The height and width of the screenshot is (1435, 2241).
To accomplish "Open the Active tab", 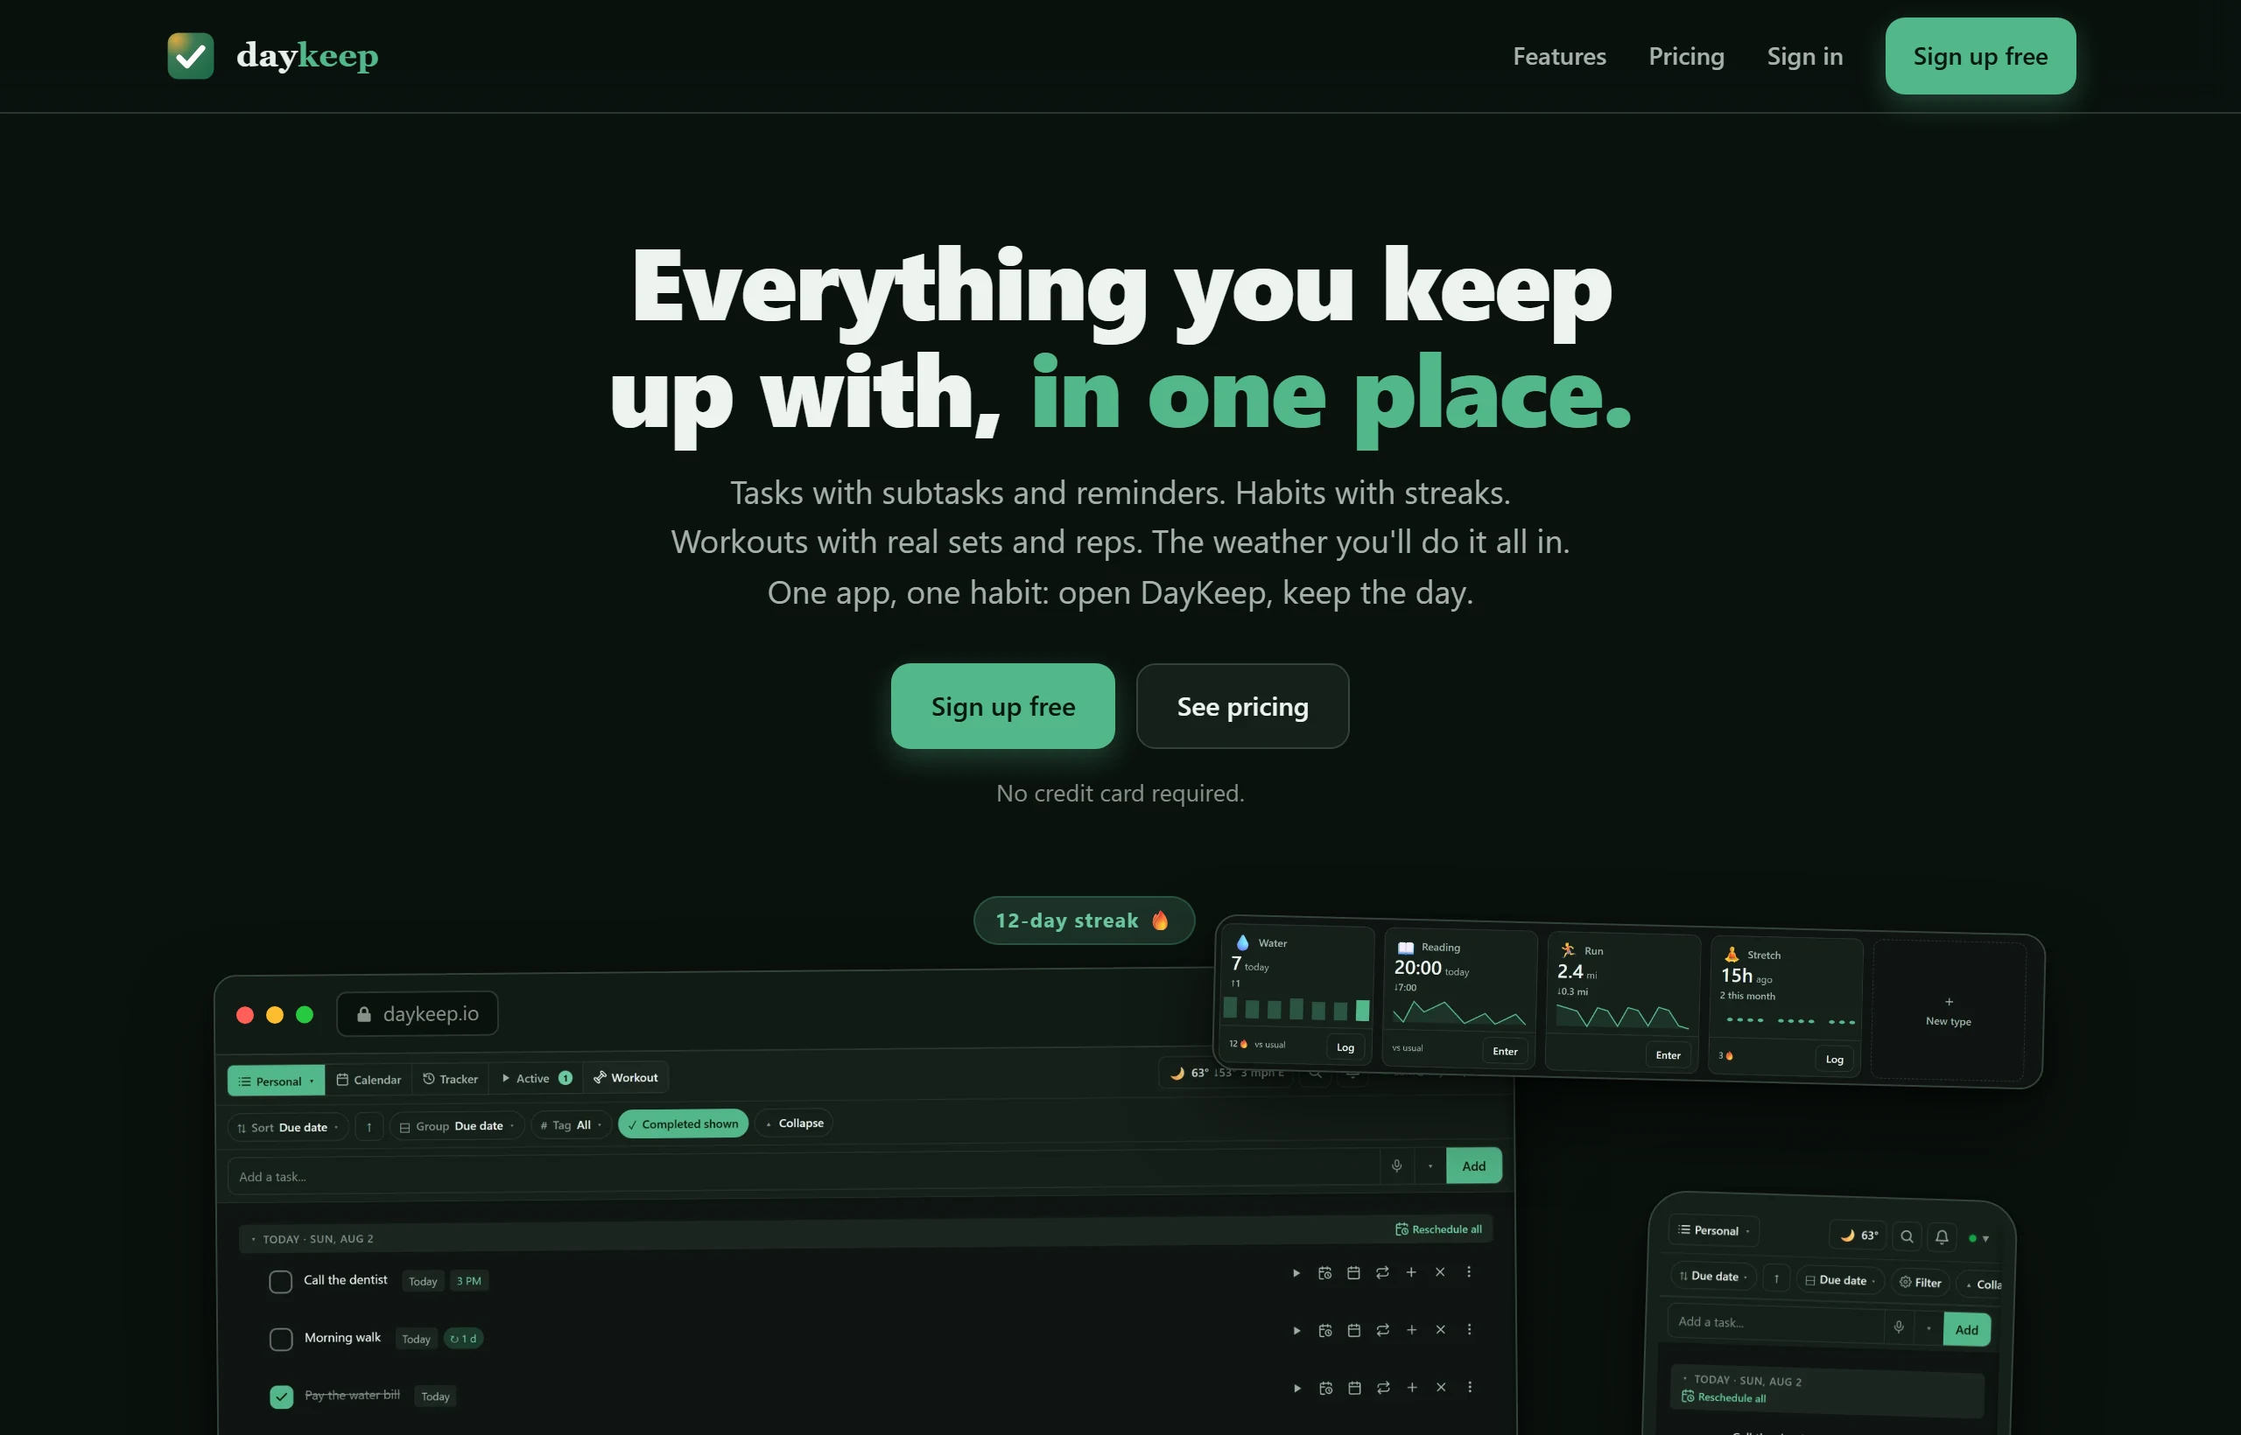I will coord(537,1078).
